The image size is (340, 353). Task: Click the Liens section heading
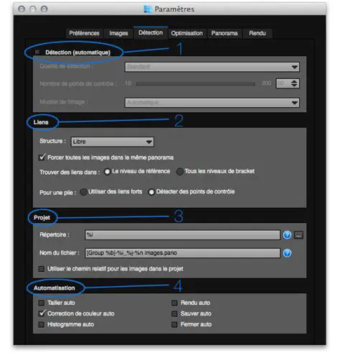pos(41,122)
